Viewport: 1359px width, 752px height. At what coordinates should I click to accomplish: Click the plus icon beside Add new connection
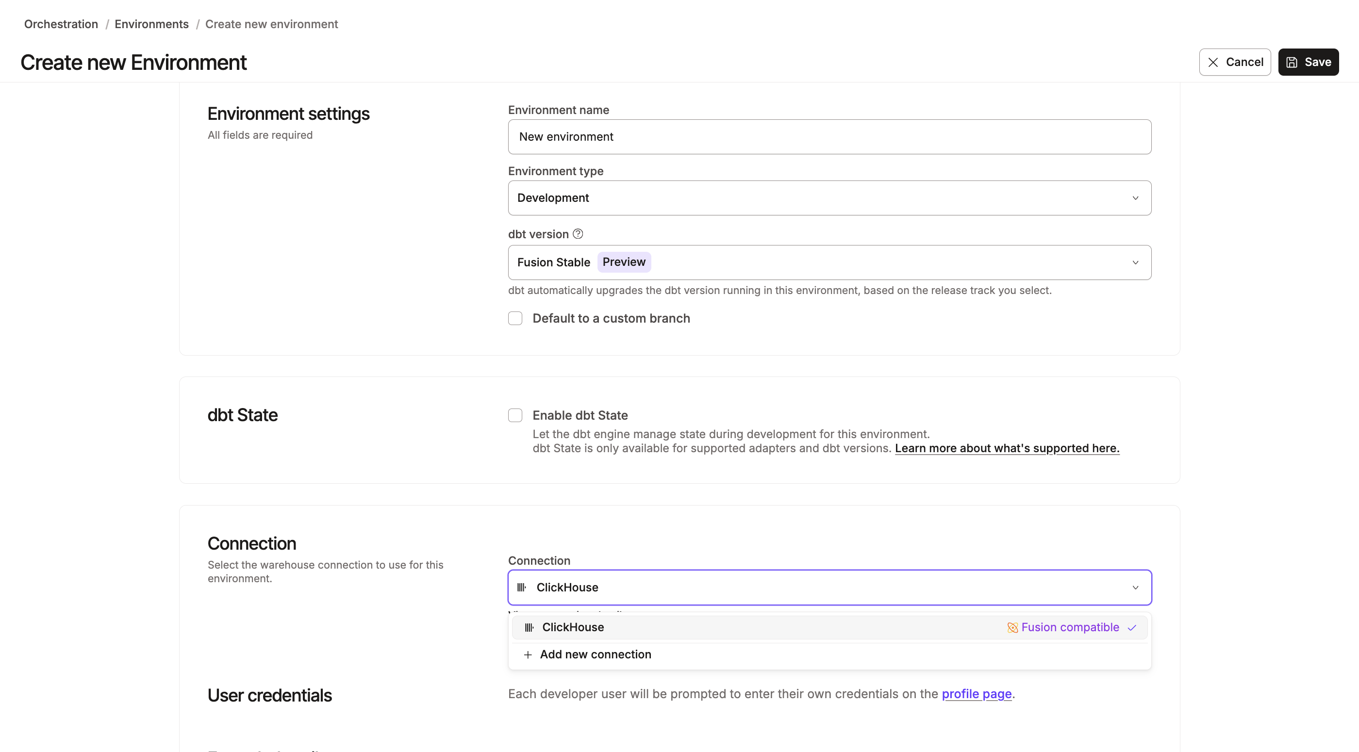(x=528, y=654)
